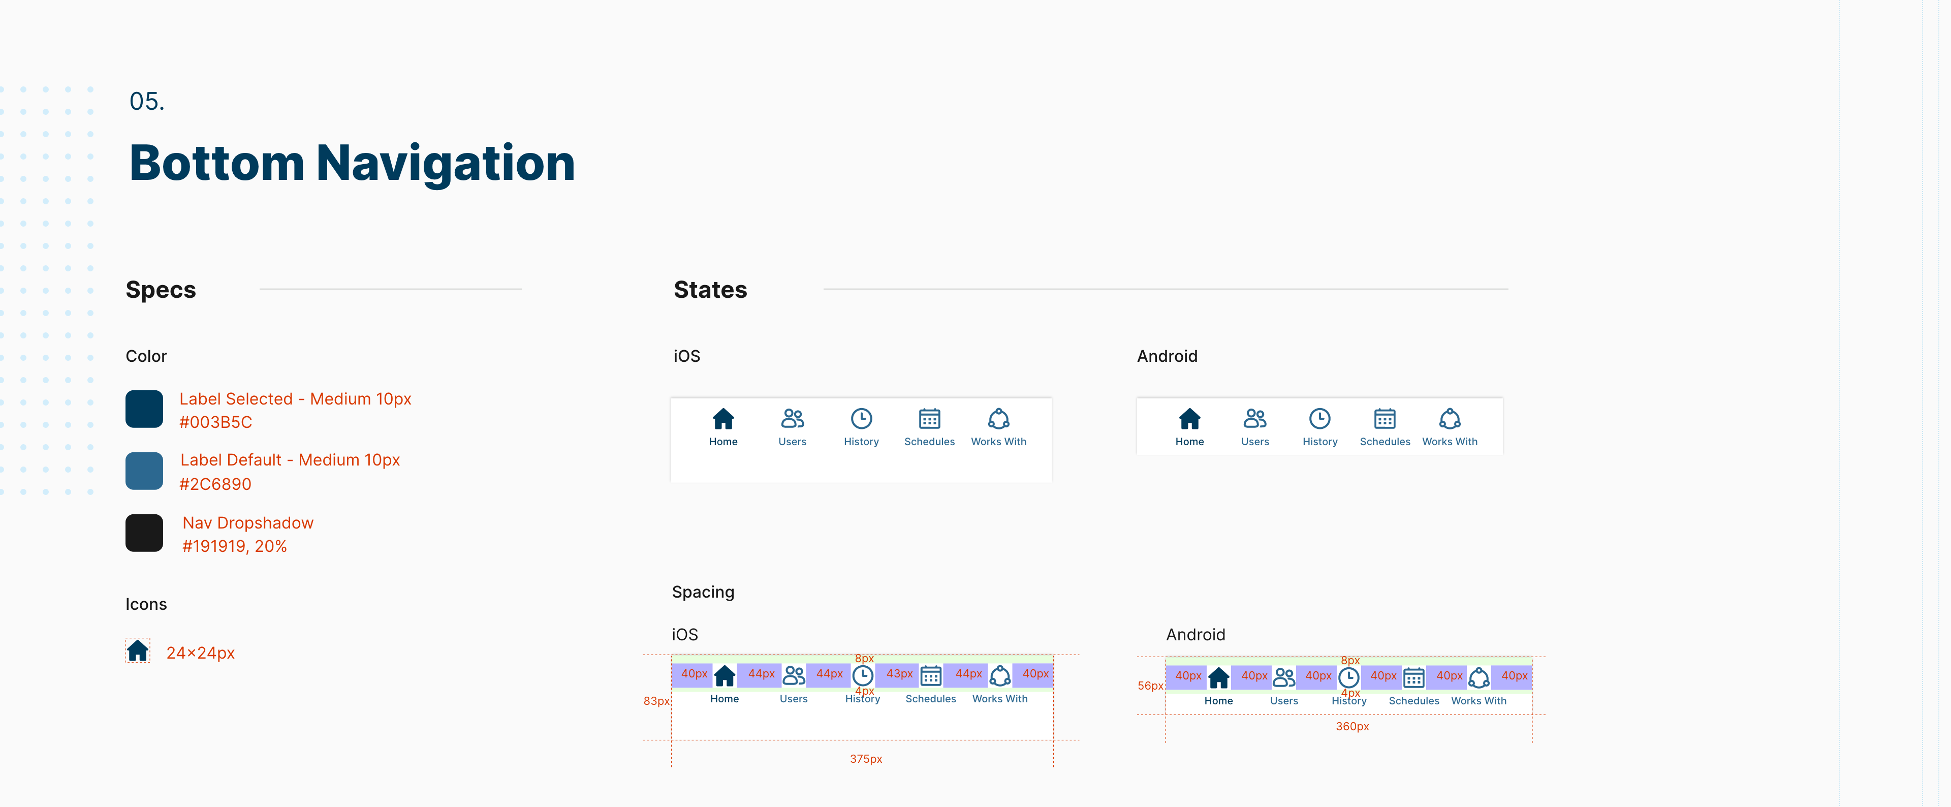Click the Users icon in iOS nav bar
Image resolution: width=1951 pixels, height=807 pixels.
tap(792, 418)
